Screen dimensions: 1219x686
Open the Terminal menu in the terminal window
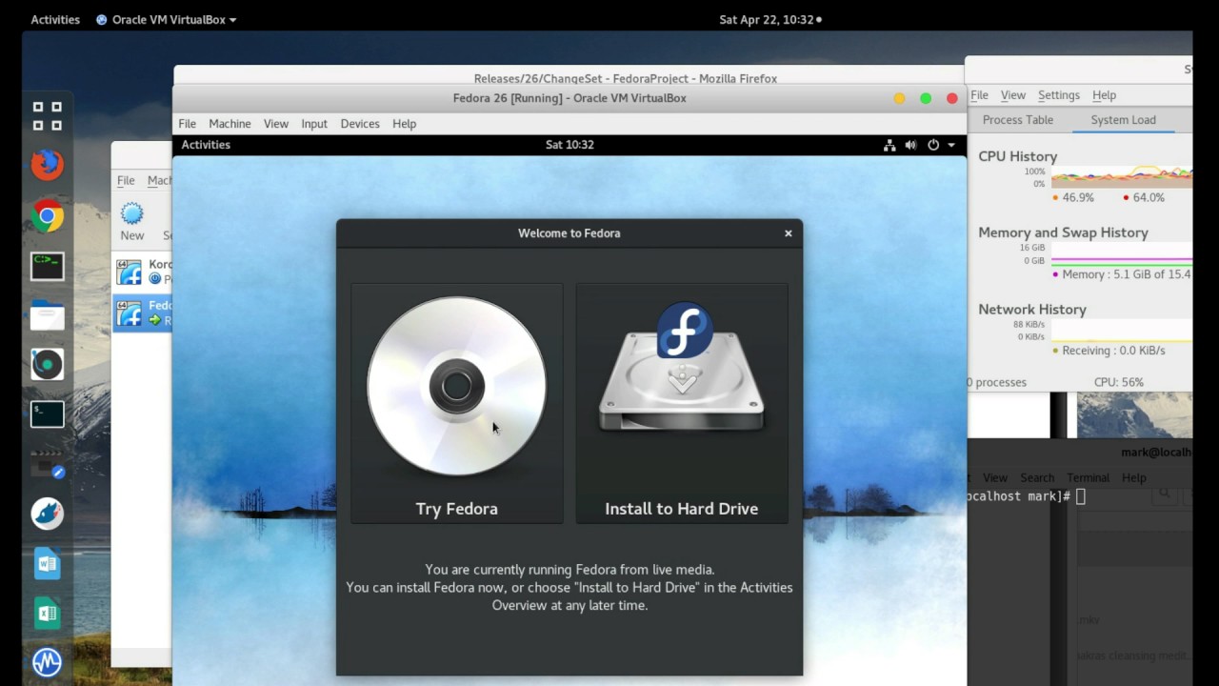pyautogui.click(x=1088, y=477)
